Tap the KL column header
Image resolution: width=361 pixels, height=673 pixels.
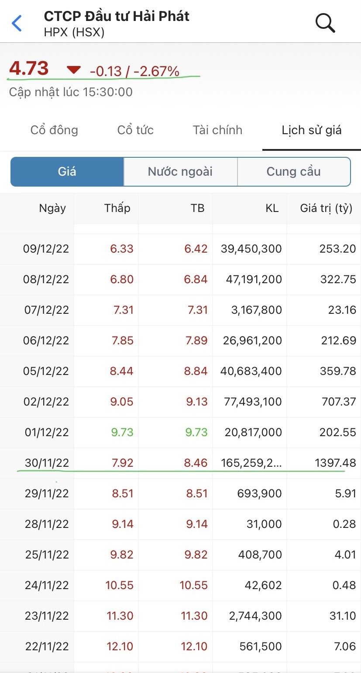click(272, 208)
